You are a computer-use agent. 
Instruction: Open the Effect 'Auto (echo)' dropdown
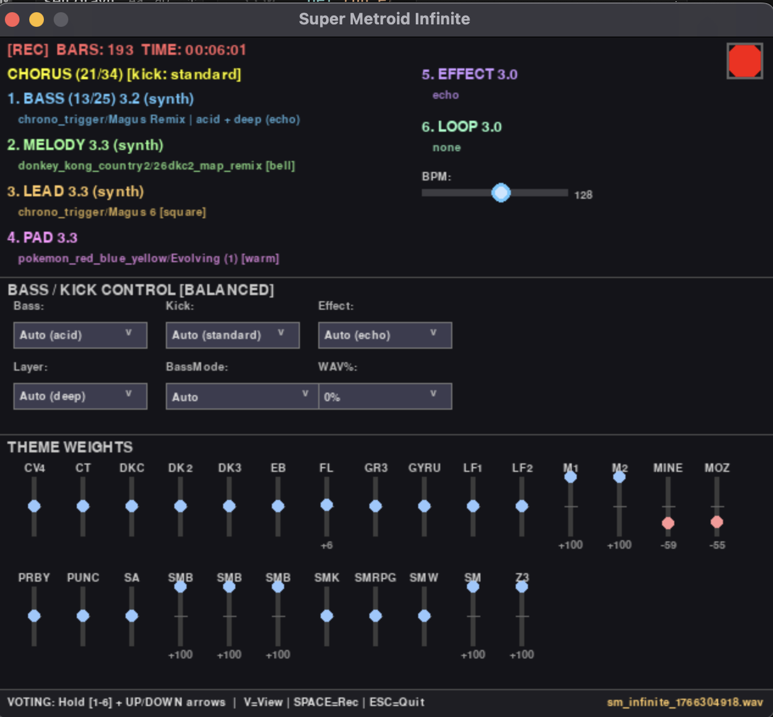point(385,335)
